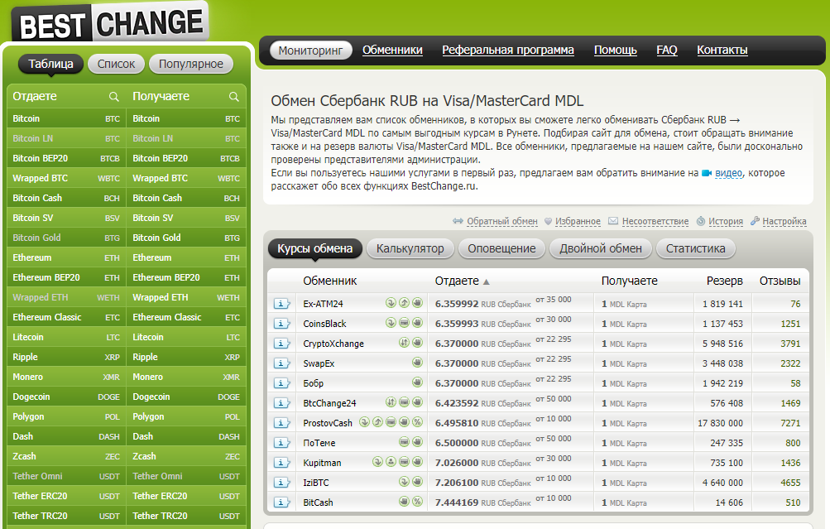Click the hand icon in SwapEx row

pos(418,363)
